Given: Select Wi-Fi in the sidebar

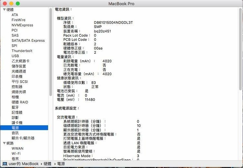Looking at the screenshot, I should point(16,154).
